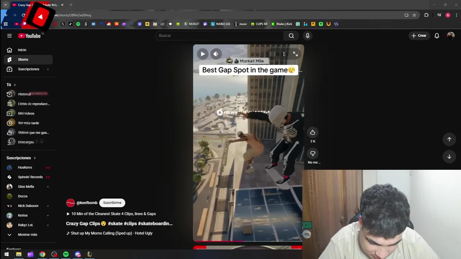
Task: Play the Short video
Action: (x=203, y=54)
